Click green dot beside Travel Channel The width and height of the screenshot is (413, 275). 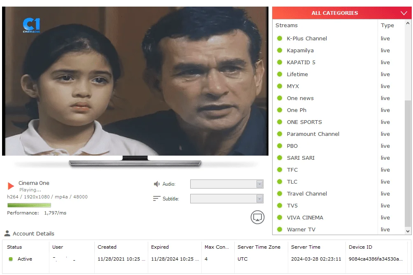point(280,193)
